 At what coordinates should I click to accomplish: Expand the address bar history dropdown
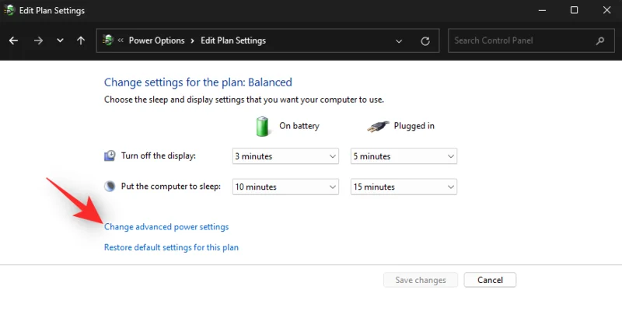(399, 40)
